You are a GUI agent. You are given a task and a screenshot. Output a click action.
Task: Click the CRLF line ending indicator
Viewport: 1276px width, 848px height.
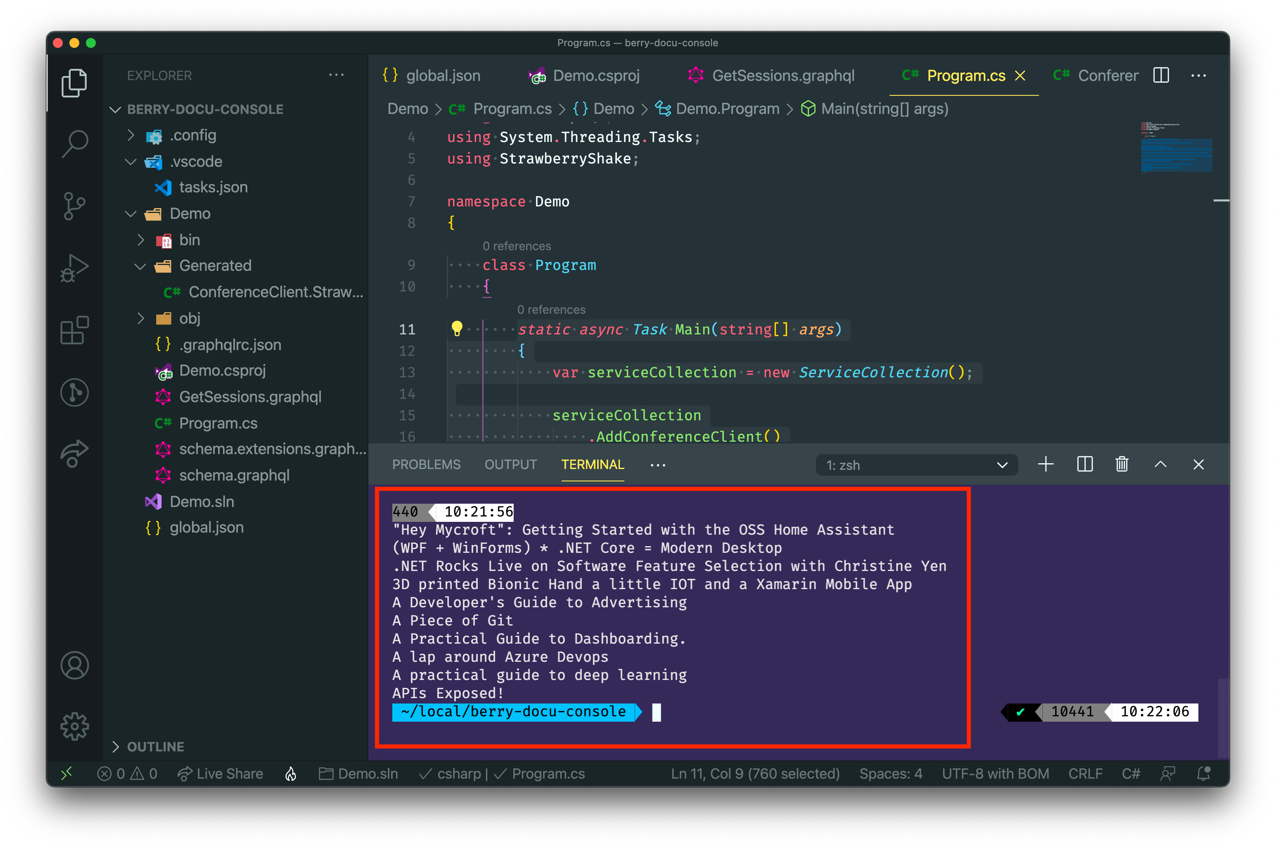1085,774
